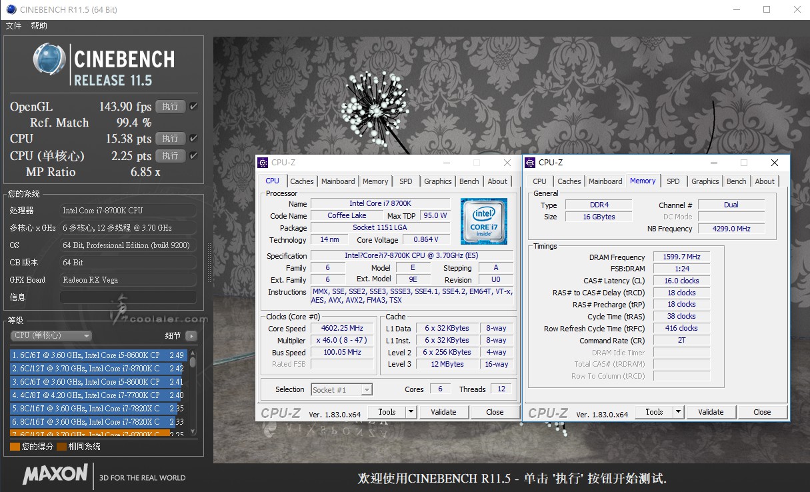Click CPU-Z title icon in Memory window
Screen dimensions: 810x492
[x=531, y=162]
